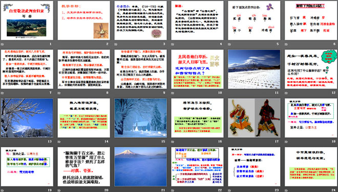The image size is (338, 192).
Task: Select slide 23 with bracketed blue list
Action: pos(254,166)
